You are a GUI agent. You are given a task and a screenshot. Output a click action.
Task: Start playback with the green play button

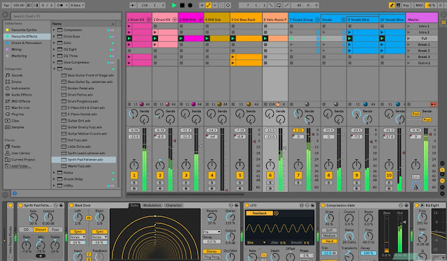[174, 5]
